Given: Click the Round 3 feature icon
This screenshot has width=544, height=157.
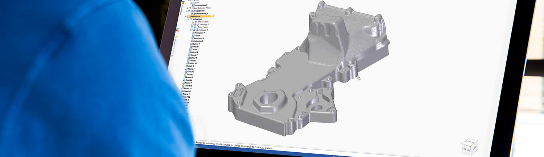Looking at the screenshot, I should click(186, 69).
